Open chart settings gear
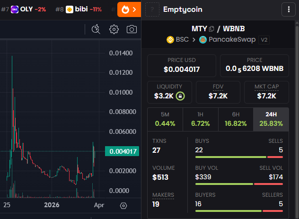This screenshot has width=299, height=219. 114,29
